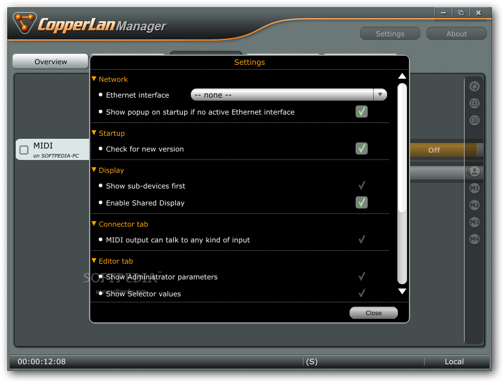This screenshot has height=383, width=504.
Task: Select the M2 memory button
Action: [x=474, y=205]
